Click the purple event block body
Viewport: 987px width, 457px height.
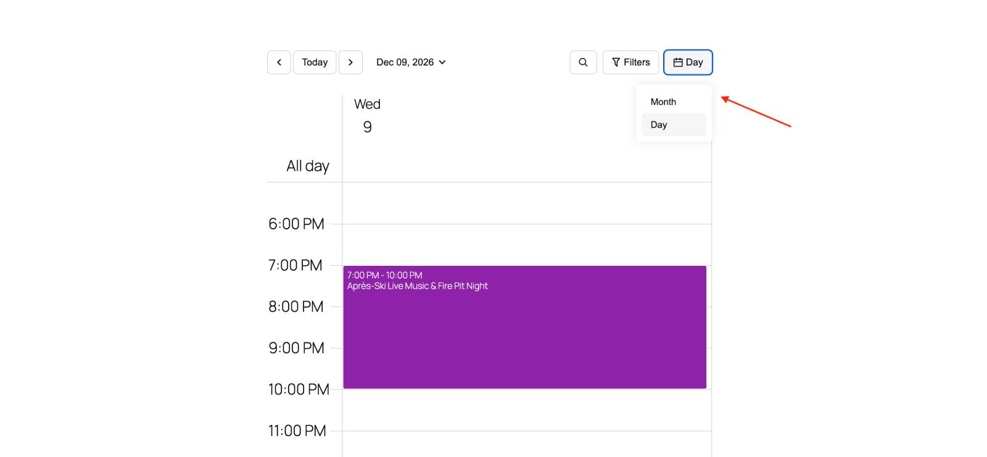click(x=524, y=339)
